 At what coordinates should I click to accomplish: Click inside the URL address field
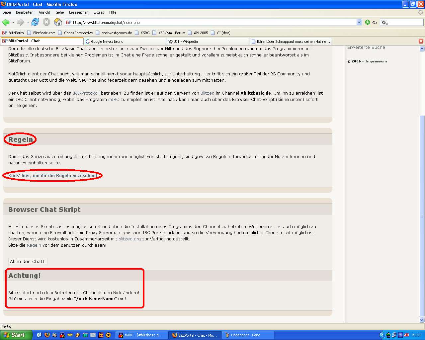click(x=212, y=23)
